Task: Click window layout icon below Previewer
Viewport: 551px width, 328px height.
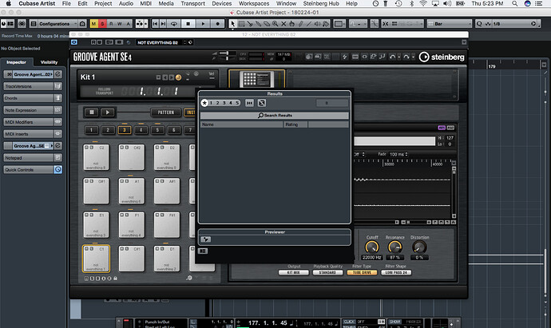Action: pos(203,251)
